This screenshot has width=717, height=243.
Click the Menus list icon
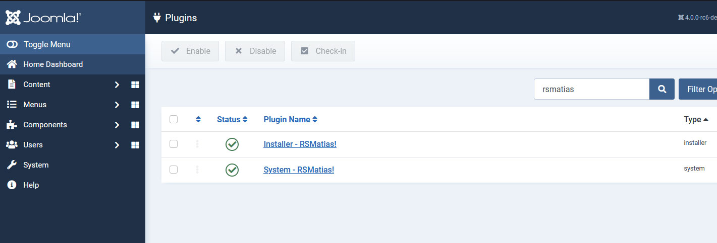click(12, 105)
